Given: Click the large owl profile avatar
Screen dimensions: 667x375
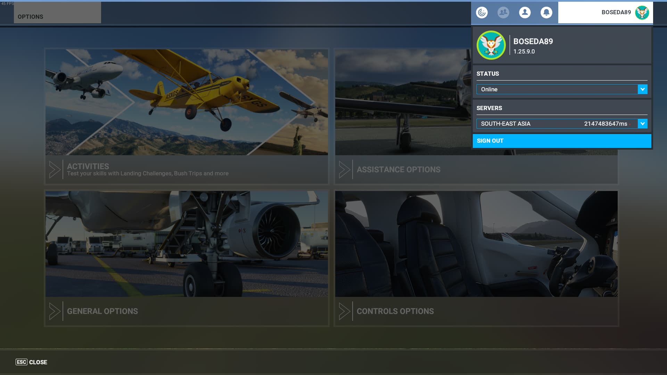Looking at the screenshot, I should click(x=491, y=45).
